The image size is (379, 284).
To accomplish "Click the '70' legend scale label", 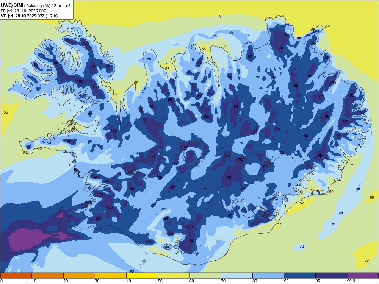I will (x=223, y=281).
